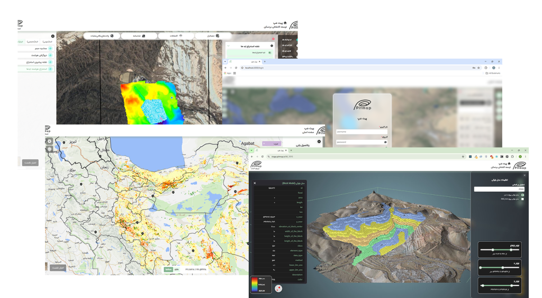Collapse the نقشه استخراج لبه ها panel chevron
542x298 pixels.
point(229,46)
